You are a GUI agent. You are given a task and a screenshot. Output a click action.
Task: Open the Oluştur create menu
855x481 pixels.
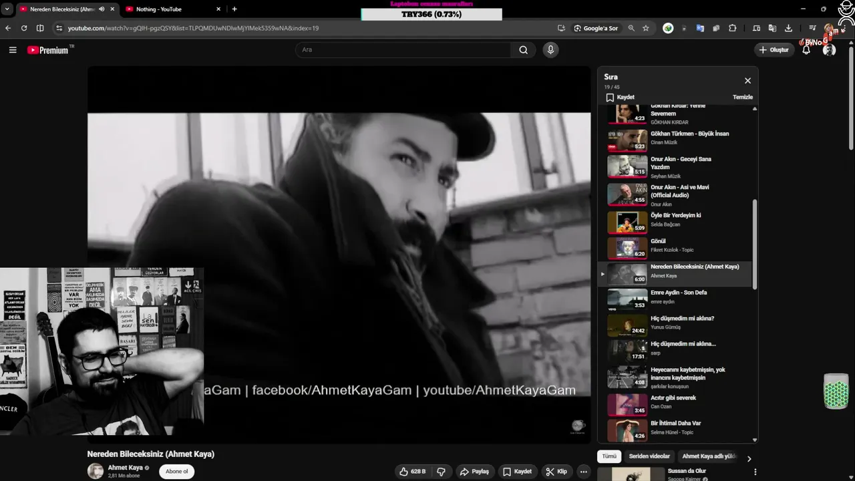pos(774,50)
